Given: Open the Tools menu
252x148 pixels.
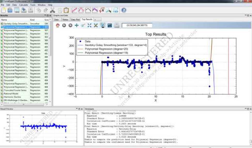Looking at the screenshot, I should tap(33, 5).
